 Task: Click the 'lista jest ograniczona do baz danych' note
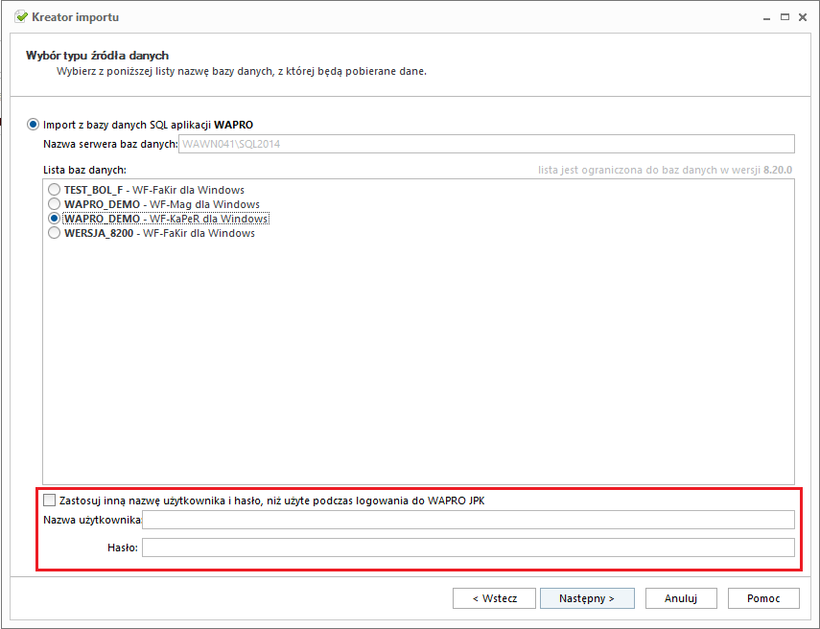(666, 170)
